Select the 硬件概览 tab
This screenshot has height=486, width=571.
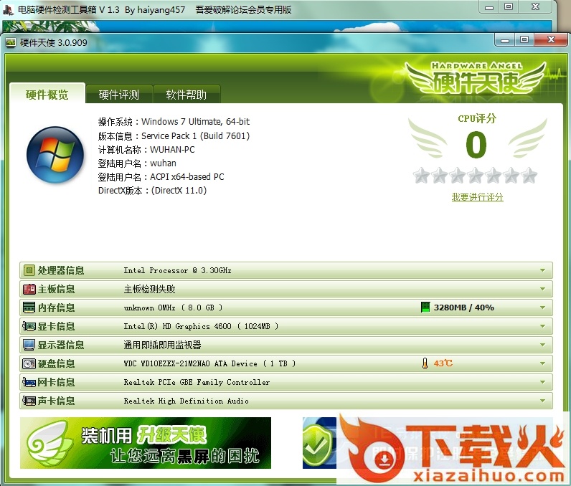(x=47, y=95)
